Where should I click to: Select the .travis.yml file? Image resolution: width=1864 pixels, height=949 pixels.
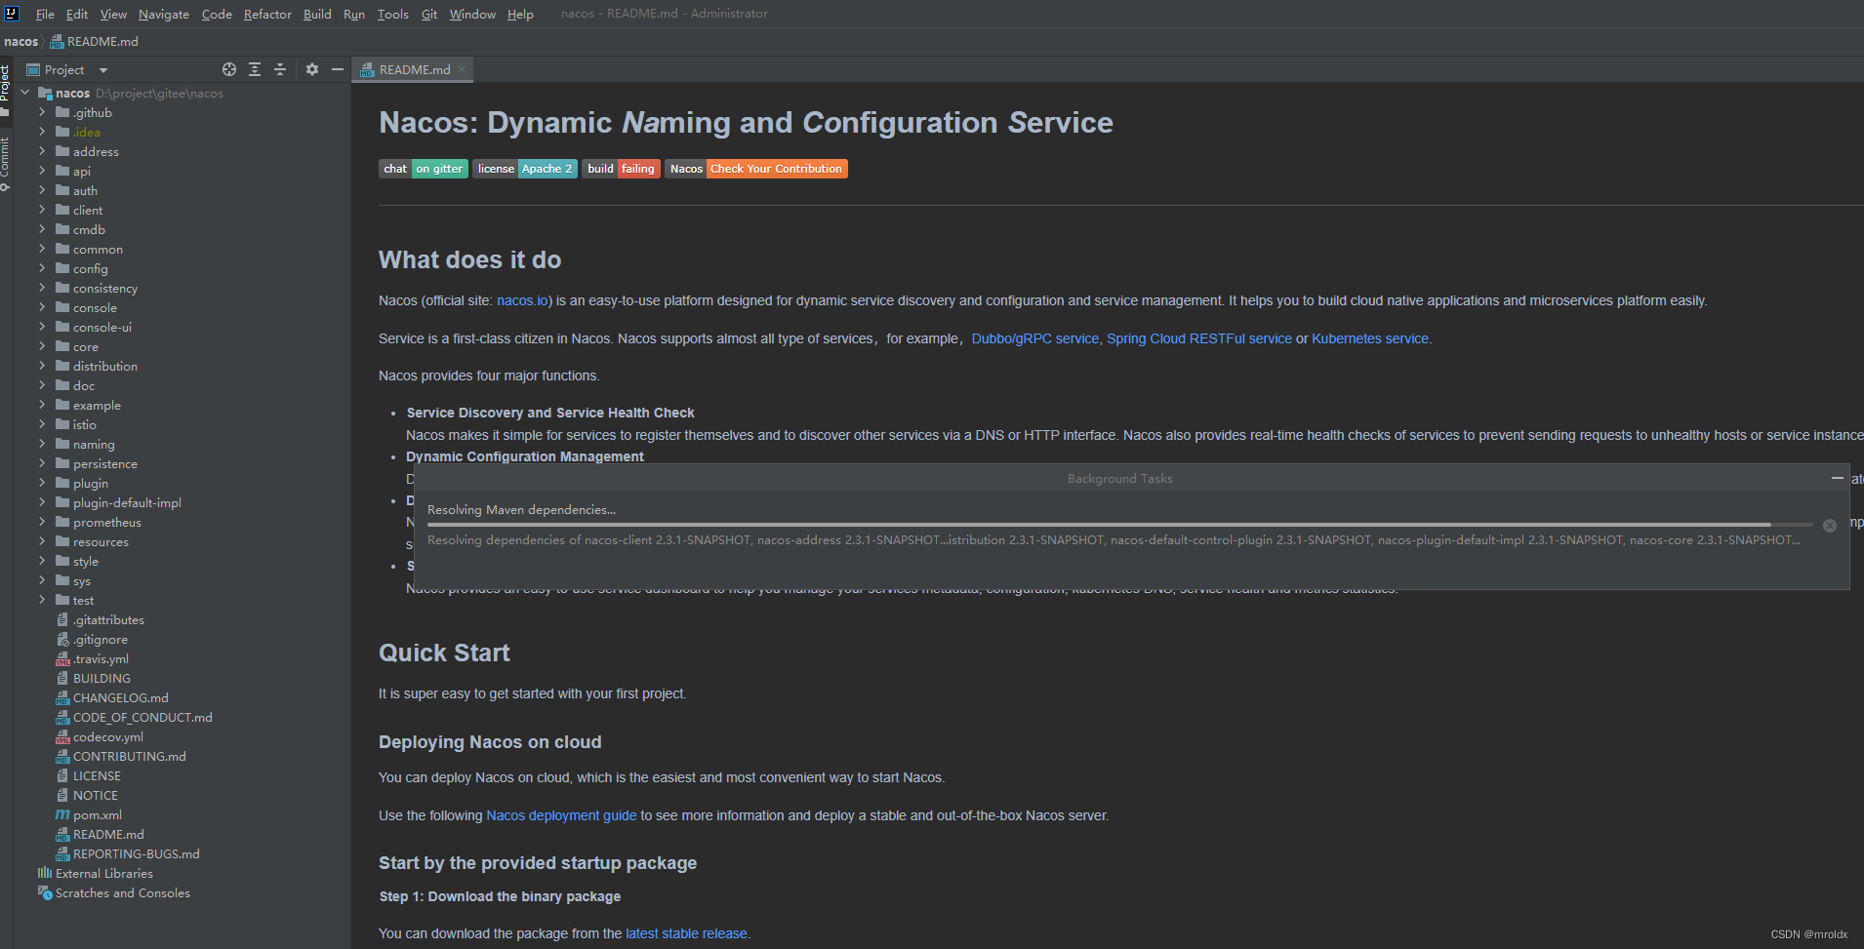point(93,659)
